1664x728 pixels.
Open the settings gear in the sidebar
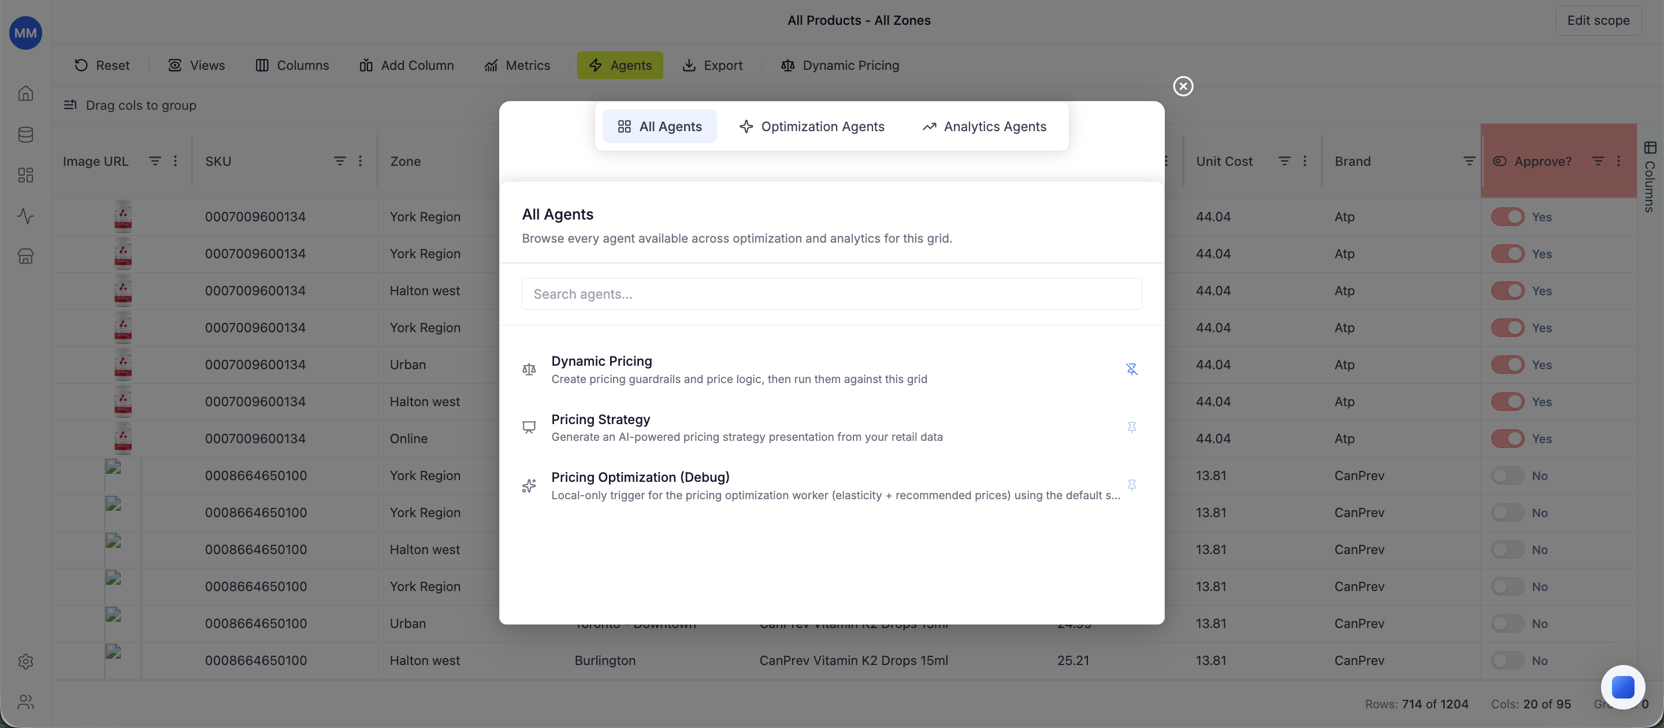point(26,662)
